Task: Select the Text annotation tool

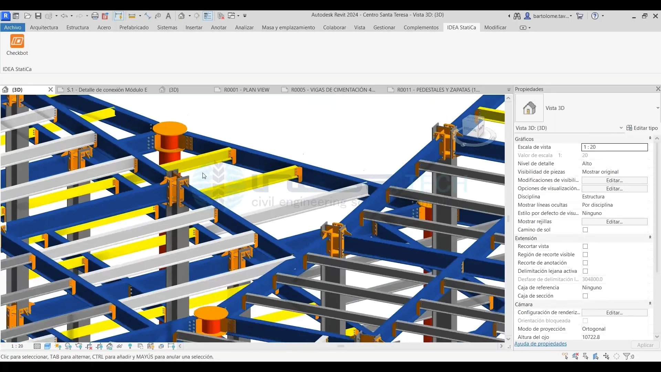Action: [168, 16]
